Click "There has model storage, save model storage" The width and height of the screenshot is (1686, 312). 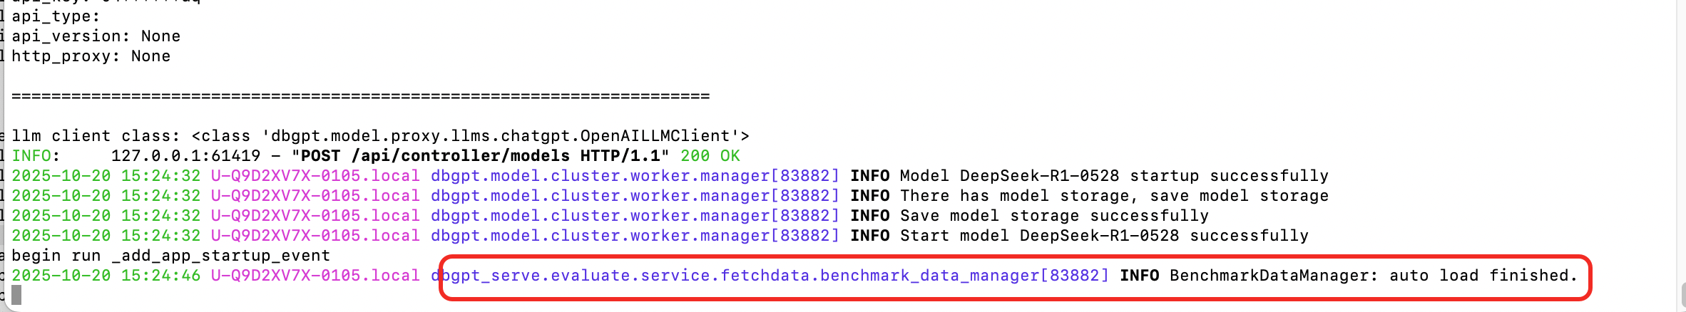[1114, 196]
